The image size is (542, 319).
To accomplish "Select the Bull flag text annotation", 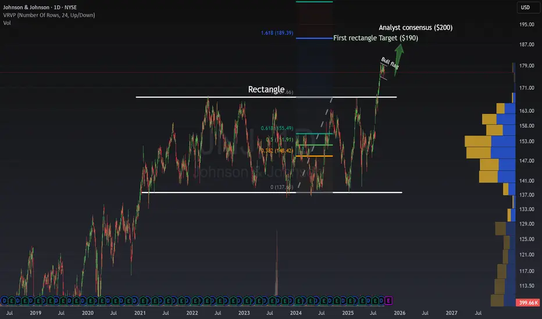I will (x=390, y=63).
